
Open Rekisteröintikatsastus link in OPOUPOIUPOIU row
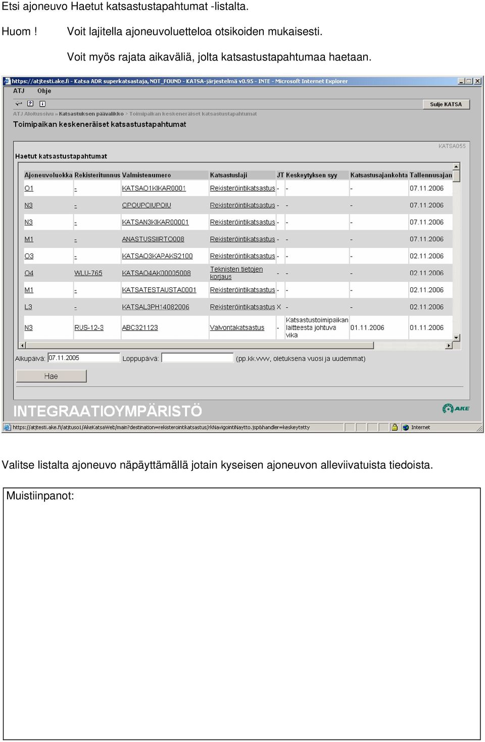pos(243,205)
